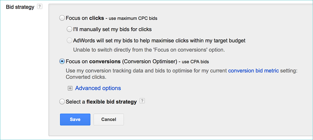313x140 pixels.
Task: Click the 'Unable to switch directly' notice text
Action: tap(149, 50)
